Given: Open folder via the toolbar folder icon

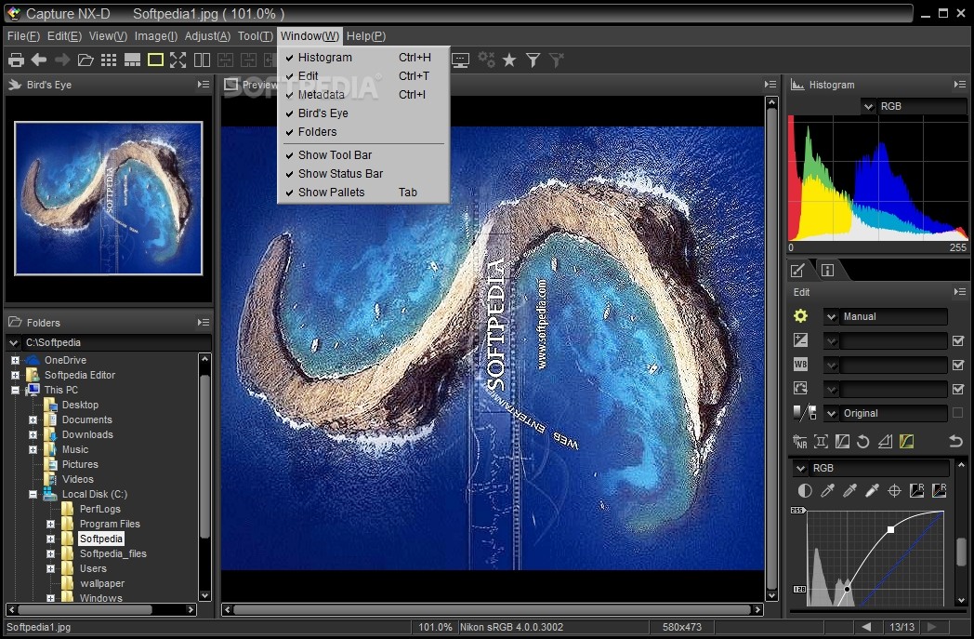Looking at the screenshot, I should [x=86, y=60].
